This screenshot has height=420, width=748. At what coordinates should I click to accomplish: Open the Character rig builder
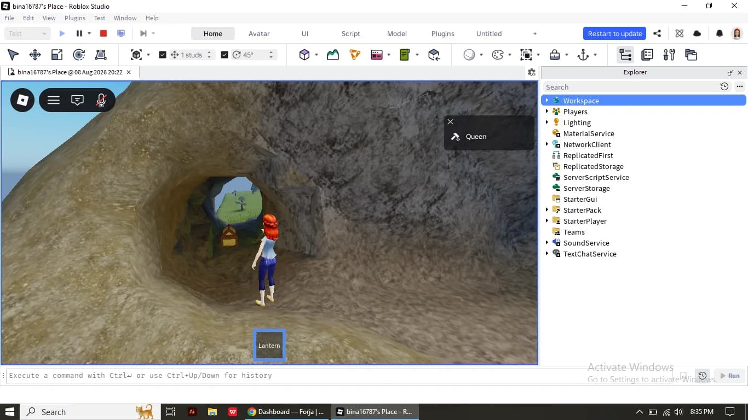(355, 55)
